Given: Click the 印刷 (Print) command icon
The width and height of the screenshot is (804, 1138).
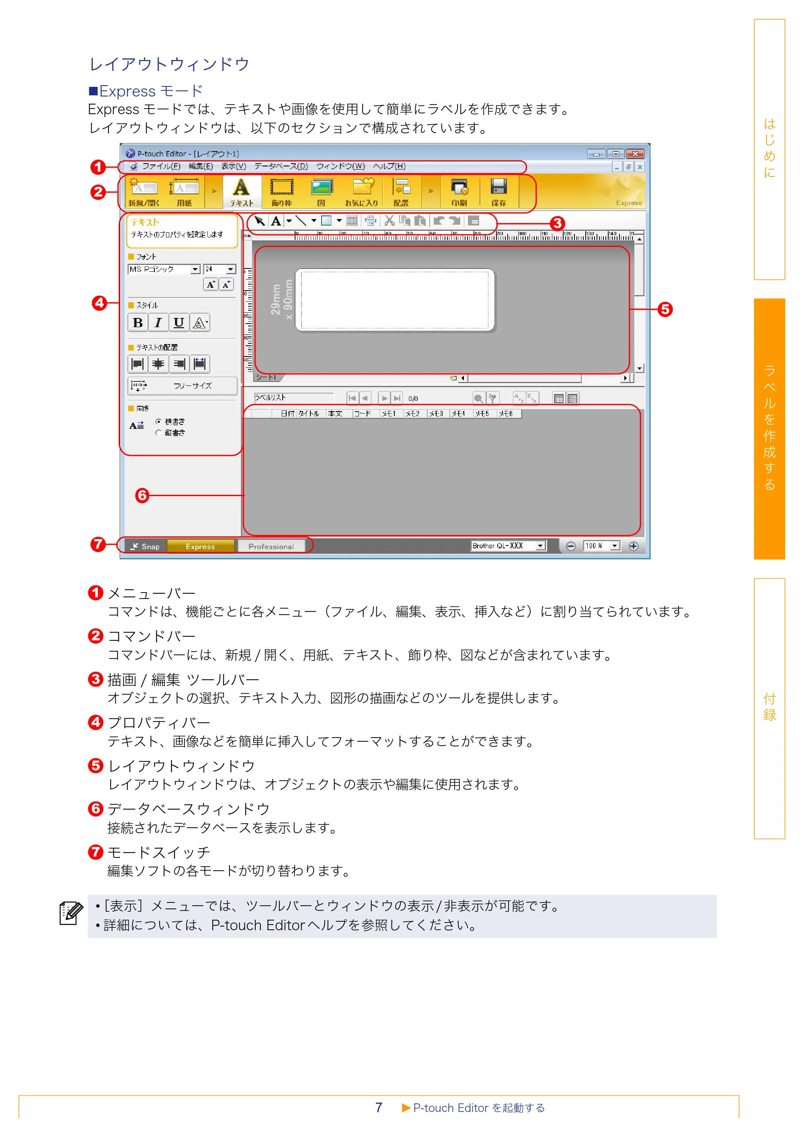Looking at the screenshot, I should (x=459, y=192).
